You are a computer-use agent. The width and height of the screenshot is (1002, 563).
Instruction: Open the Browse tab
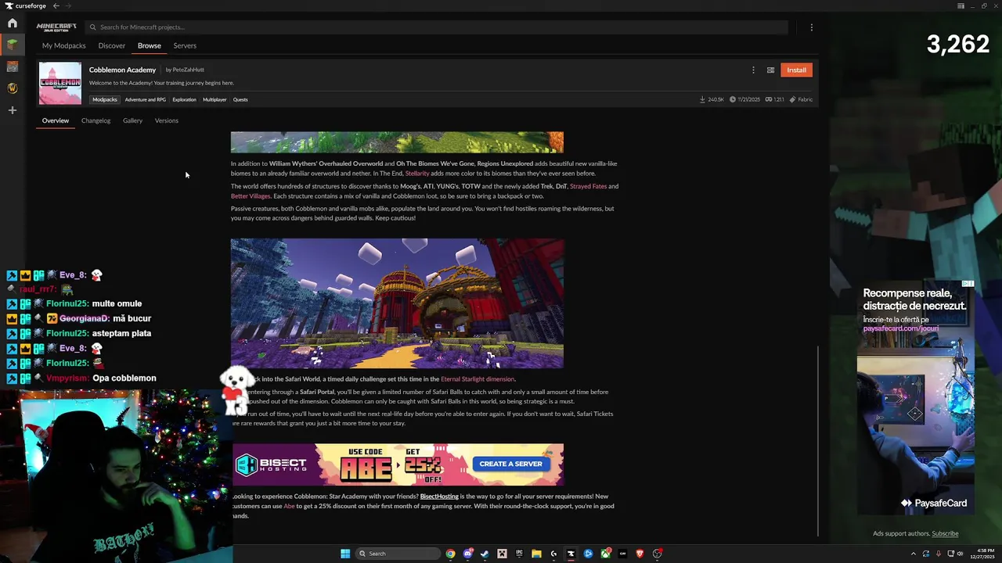click(x=150, y=45)
